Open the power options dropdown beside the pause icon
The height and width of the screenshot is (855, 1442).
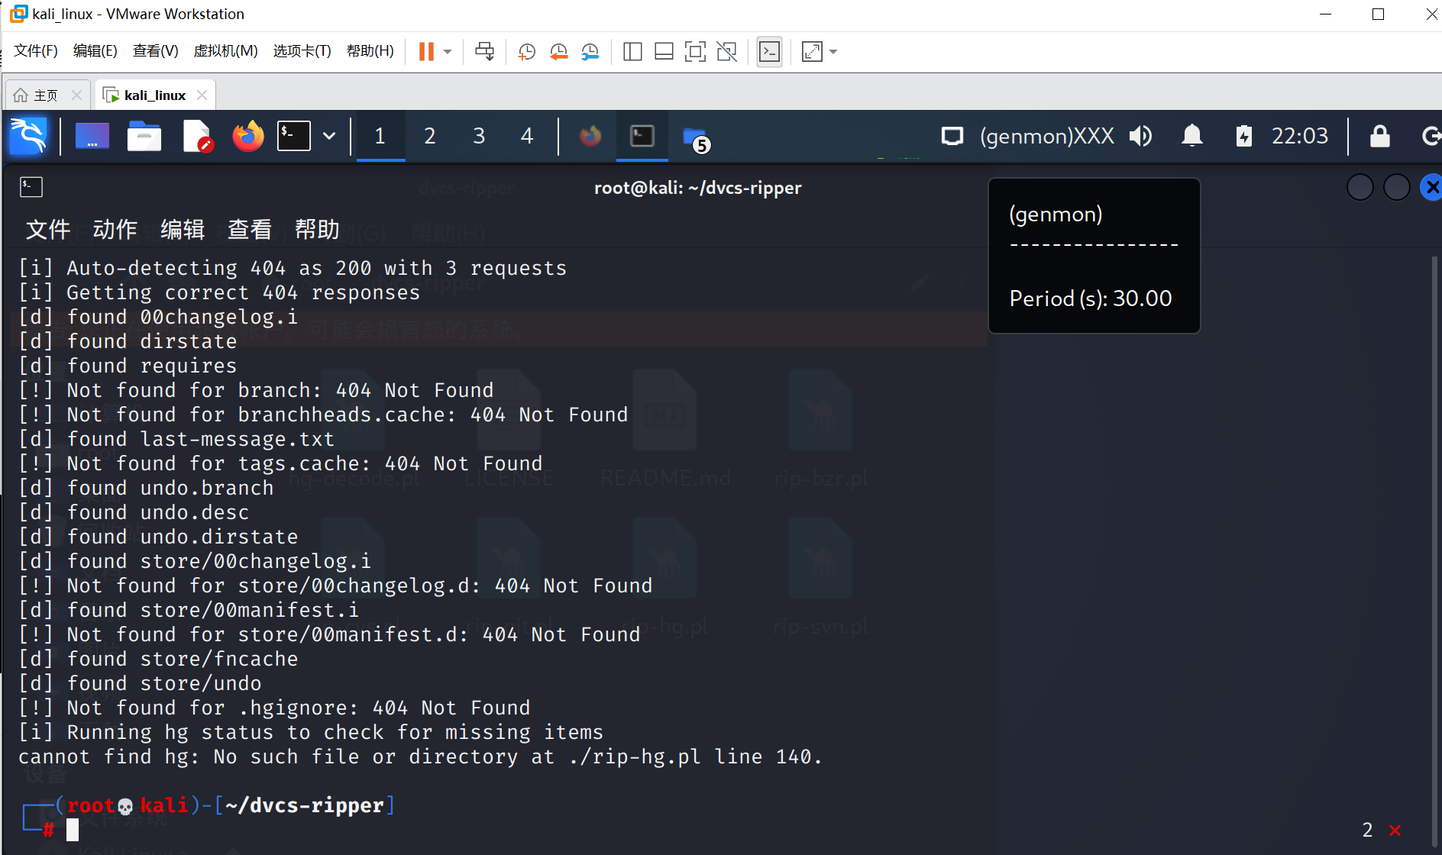pyautogui.click(x=448, y=52)
